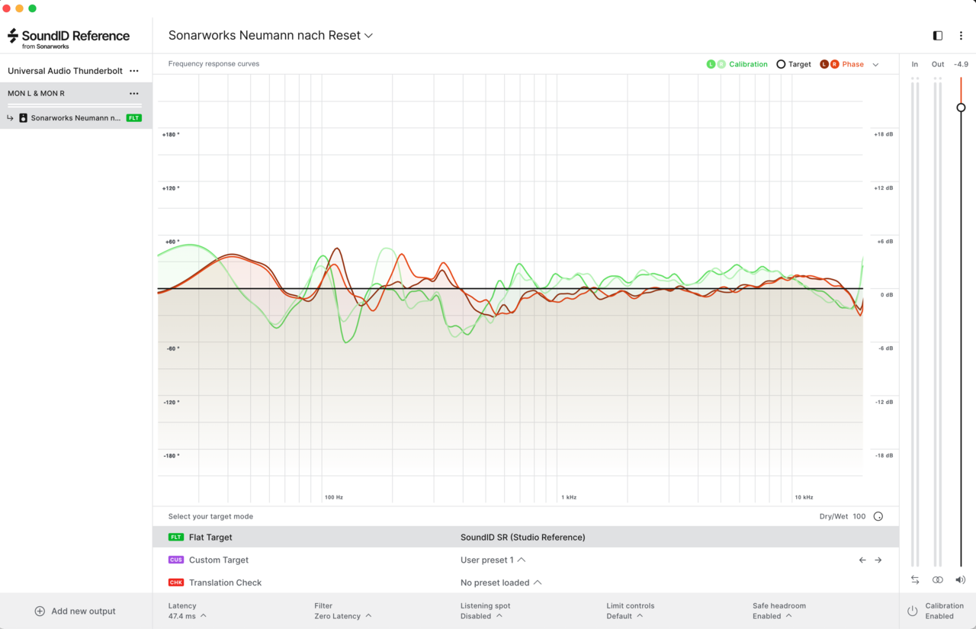
Task: Click Add new output button
Action: [x=75, y=611]
